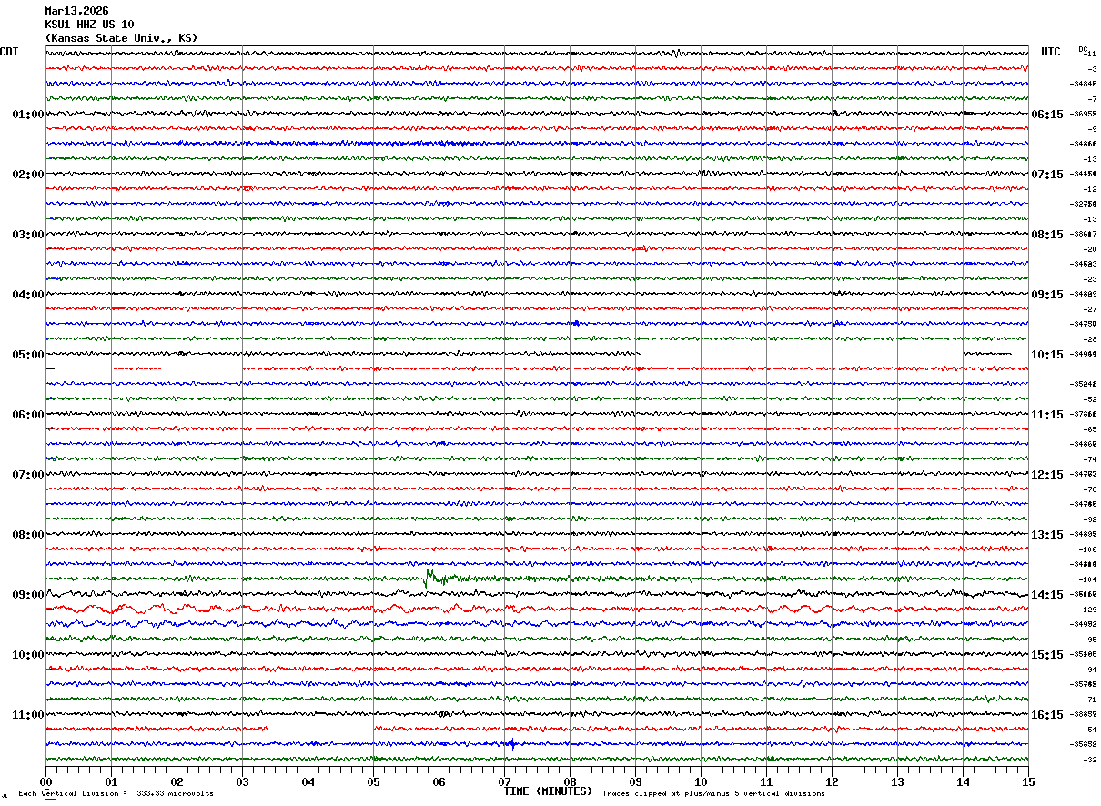Click the 06:15 UTC time label
The image size is (1101, 806).
pos(1047,115)
